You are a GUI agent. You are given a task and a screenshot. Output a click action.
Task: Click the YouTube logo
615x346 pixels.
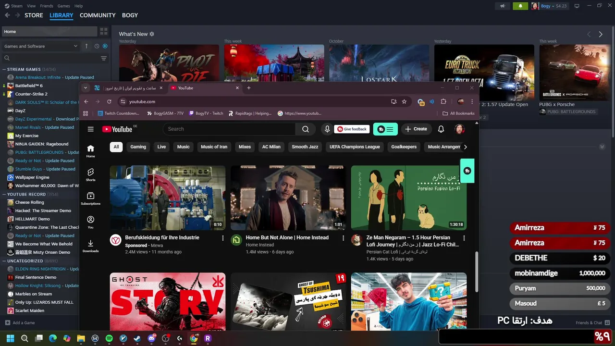pos(117,129)
